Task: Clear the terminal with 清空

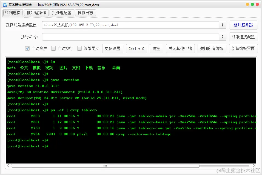Action: (x=156, y=48)
